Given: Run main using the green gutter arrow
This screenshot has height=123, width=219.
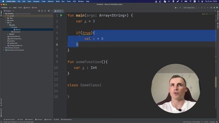Looking at the screenshot, I should [x=61, y=15].
